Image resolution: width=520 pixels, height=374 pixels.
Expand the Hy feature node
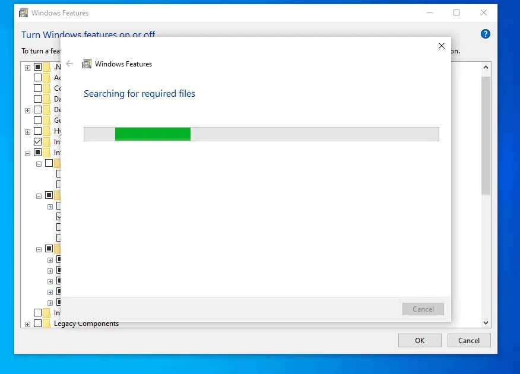point(27,132)
